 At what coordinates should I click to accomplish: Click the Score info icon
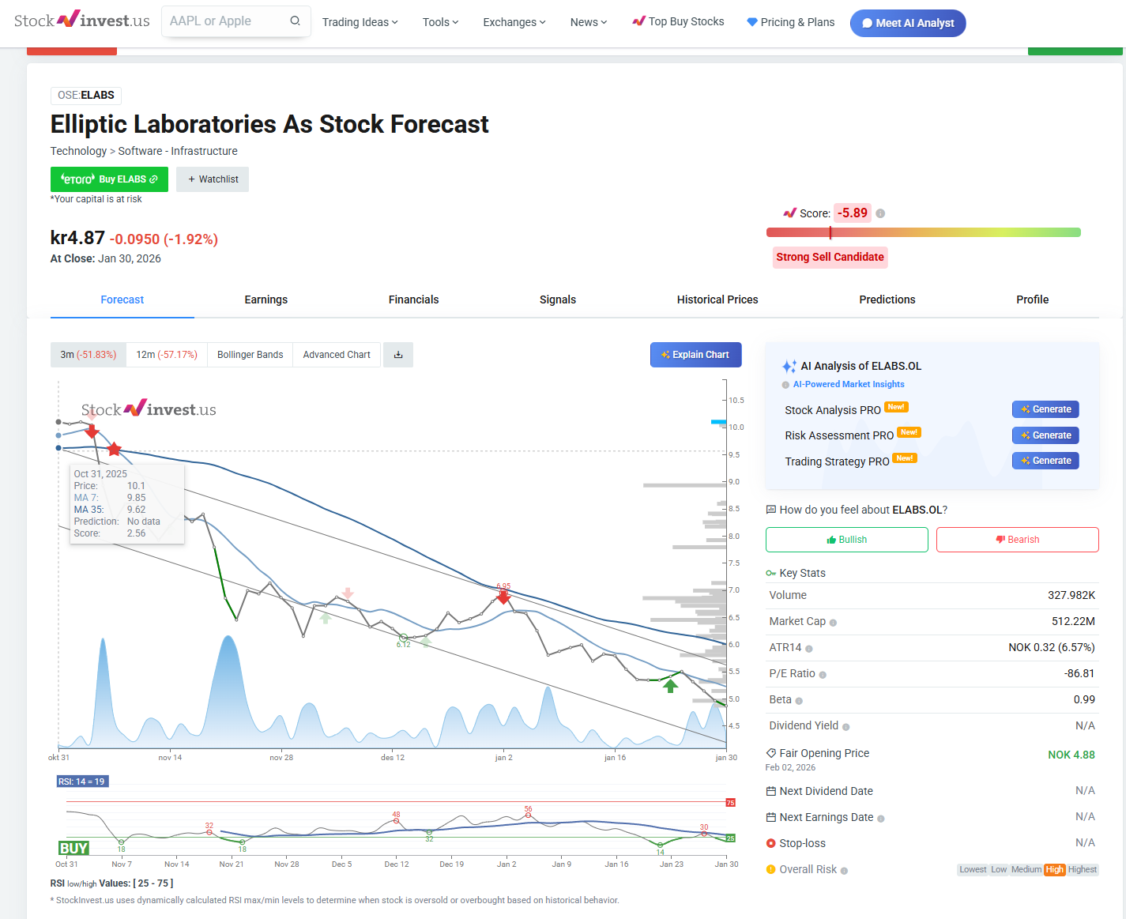(880, 213)
